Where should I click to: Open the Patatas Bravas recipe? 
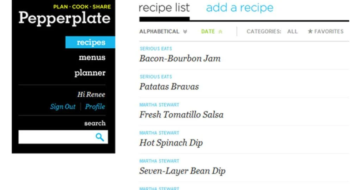(169, 87)
